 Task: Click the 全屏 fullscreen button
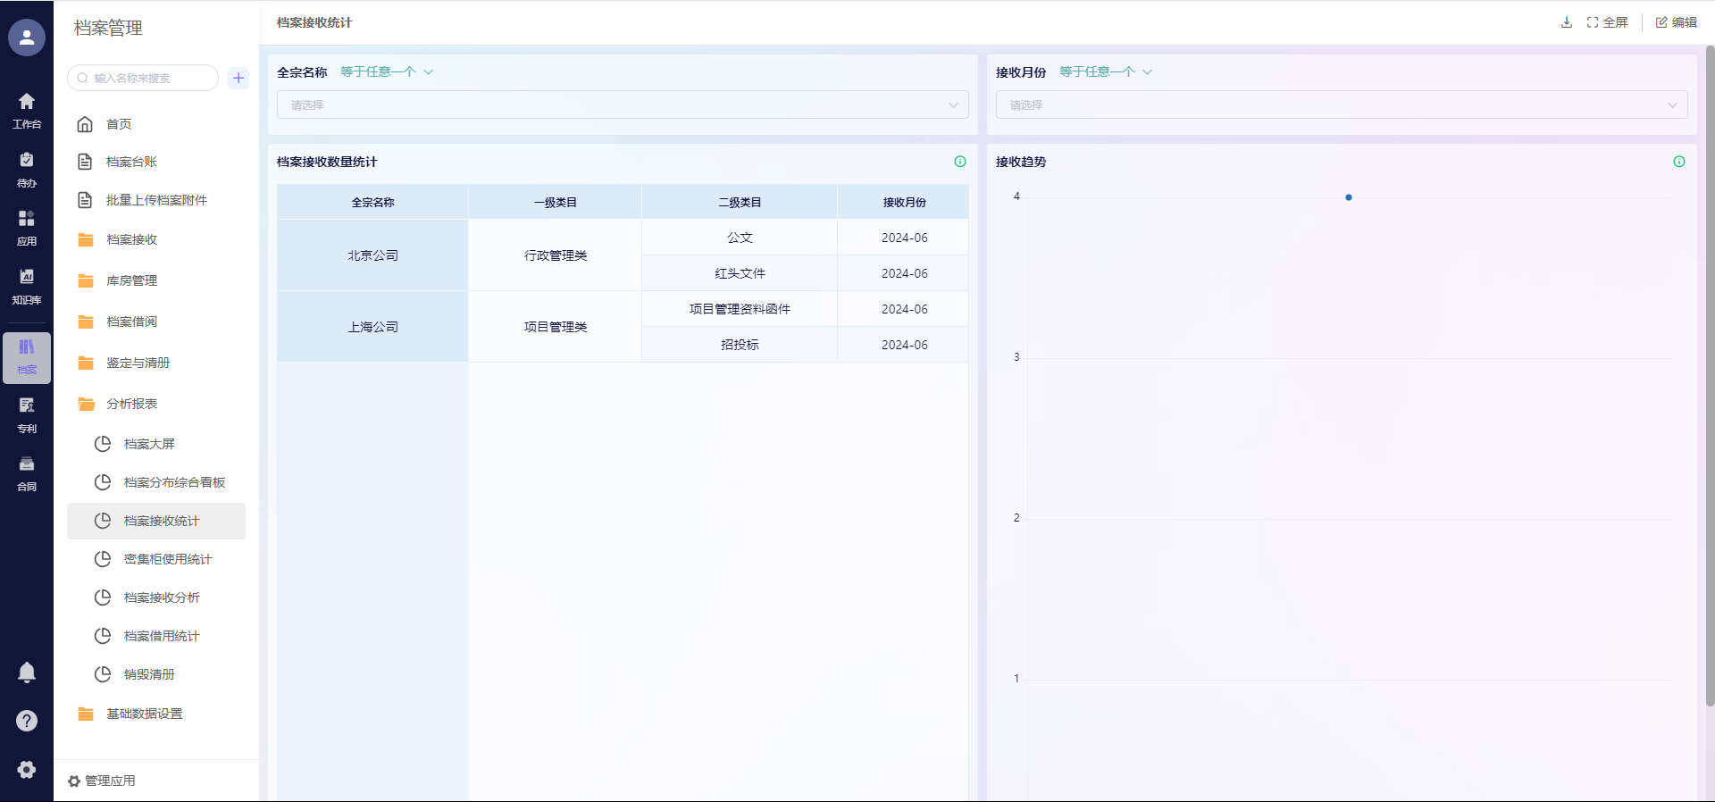1608,22
